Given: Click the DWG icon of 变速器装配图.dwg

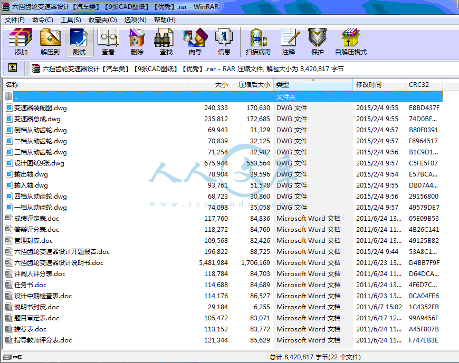Looking at the screenshot, I should tap(9, 107).
